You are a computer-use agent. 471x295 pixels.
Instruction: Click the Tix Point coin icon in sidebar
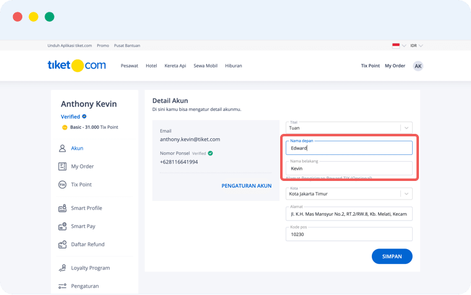(62, 184)
